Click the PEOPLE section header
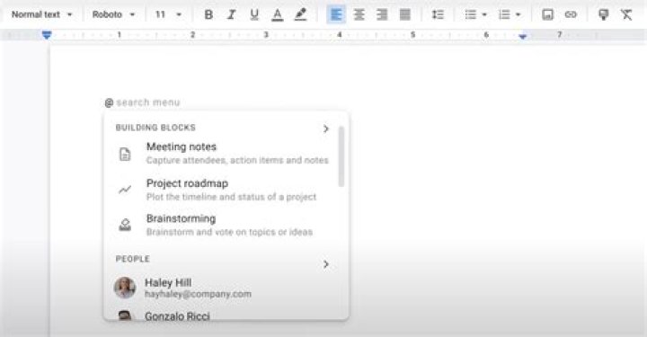 tap(132, 259)
